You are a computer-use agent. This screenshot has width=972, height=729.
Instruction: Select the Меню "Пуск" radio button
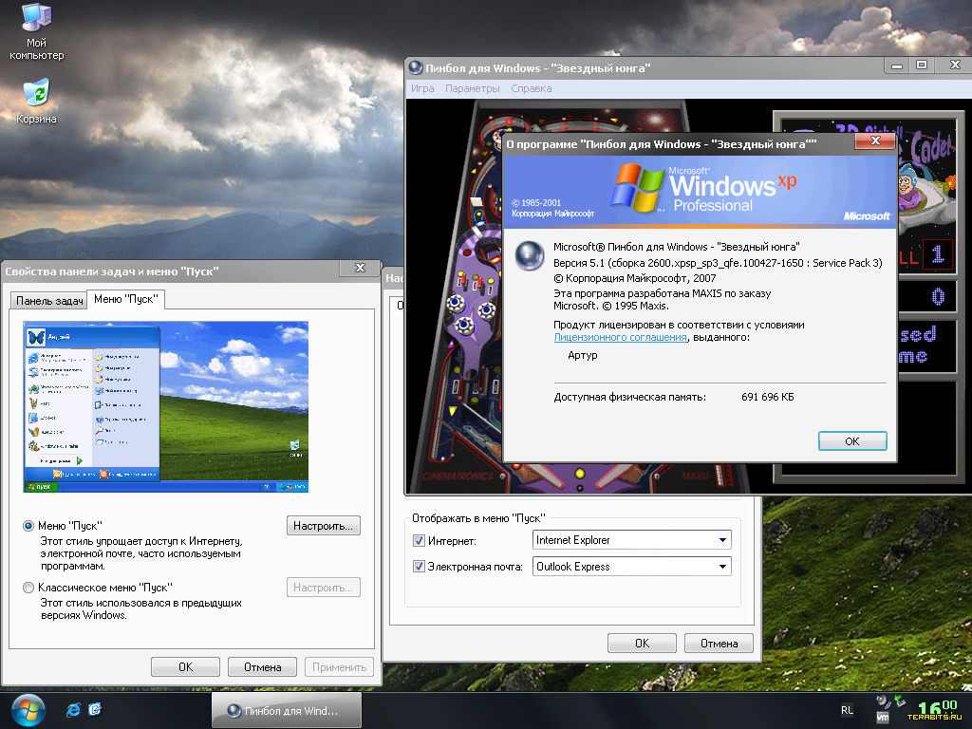(x=28, y=526)
